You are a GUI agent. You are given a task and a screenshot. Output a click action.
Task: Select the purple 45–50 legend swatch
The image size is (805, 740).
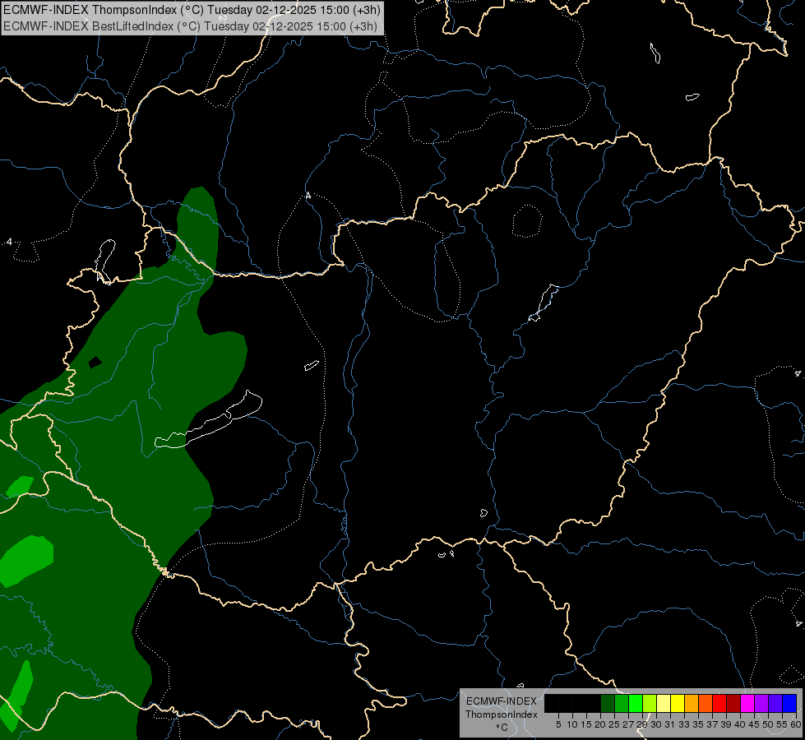click(761, 704)
